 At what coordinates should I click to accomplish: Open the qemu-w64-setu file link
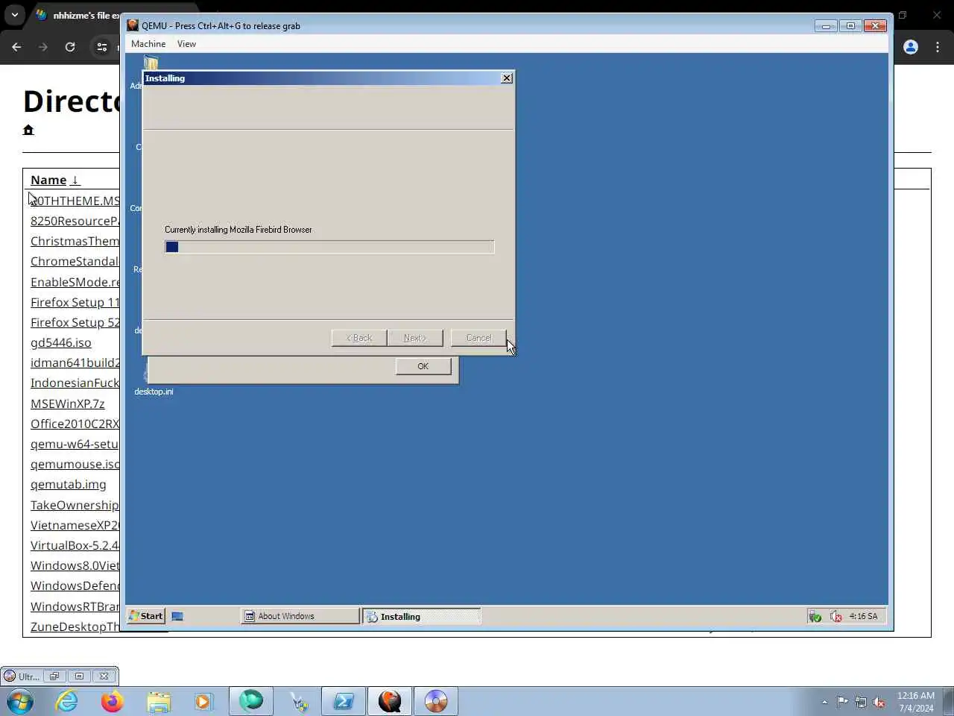pos(75,444)
